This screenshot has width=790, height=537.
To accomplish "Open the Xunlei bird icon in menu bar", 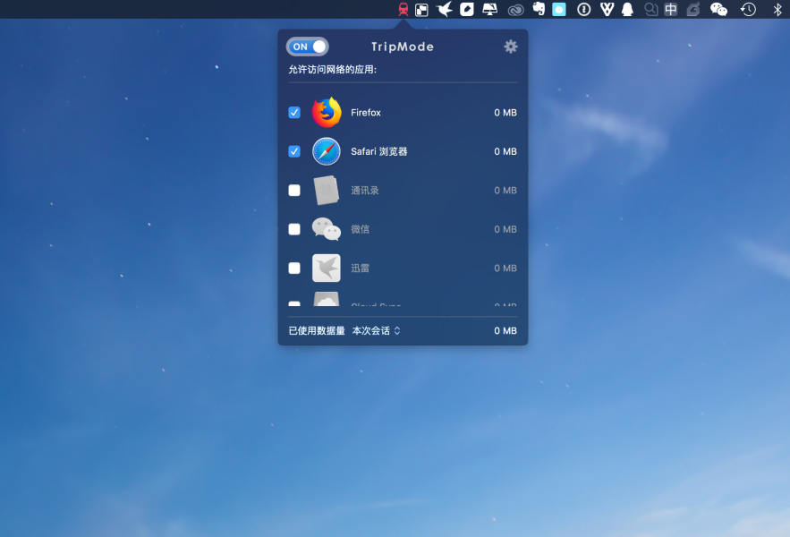I will (445, 9).
